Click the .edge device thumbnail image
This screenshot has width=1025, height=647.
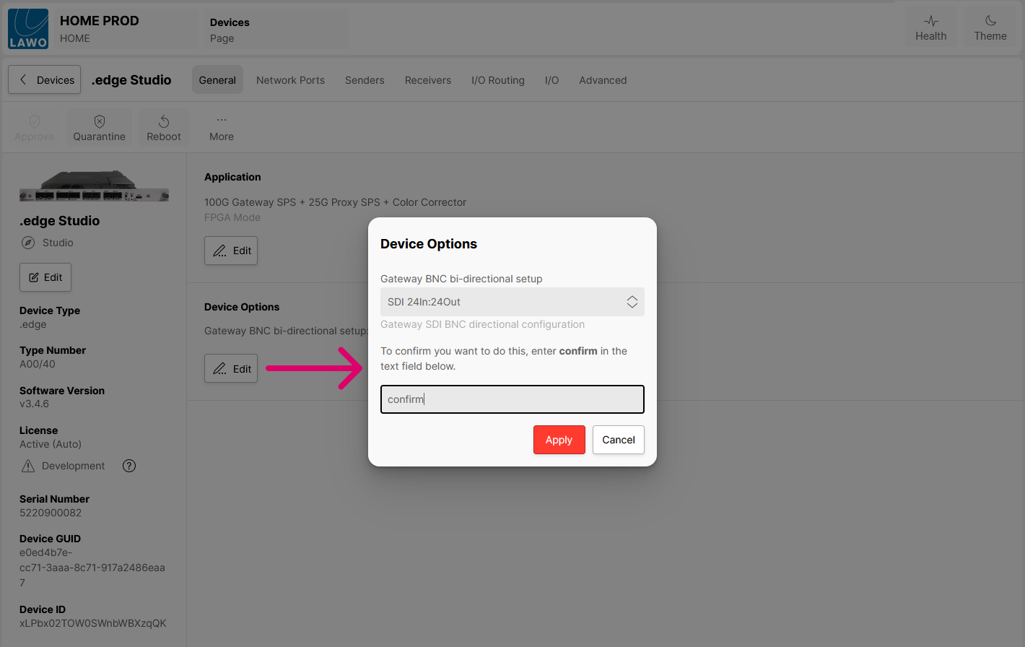(94, 187)
